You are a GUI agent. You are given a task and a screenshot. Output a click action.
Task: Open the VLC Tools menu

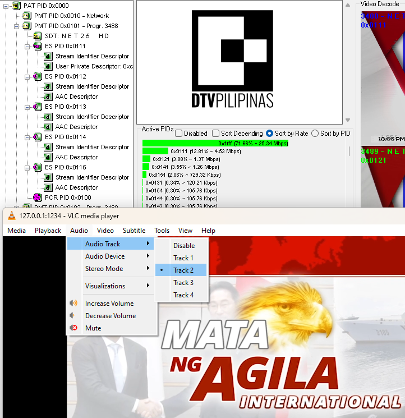pos(162,231)
